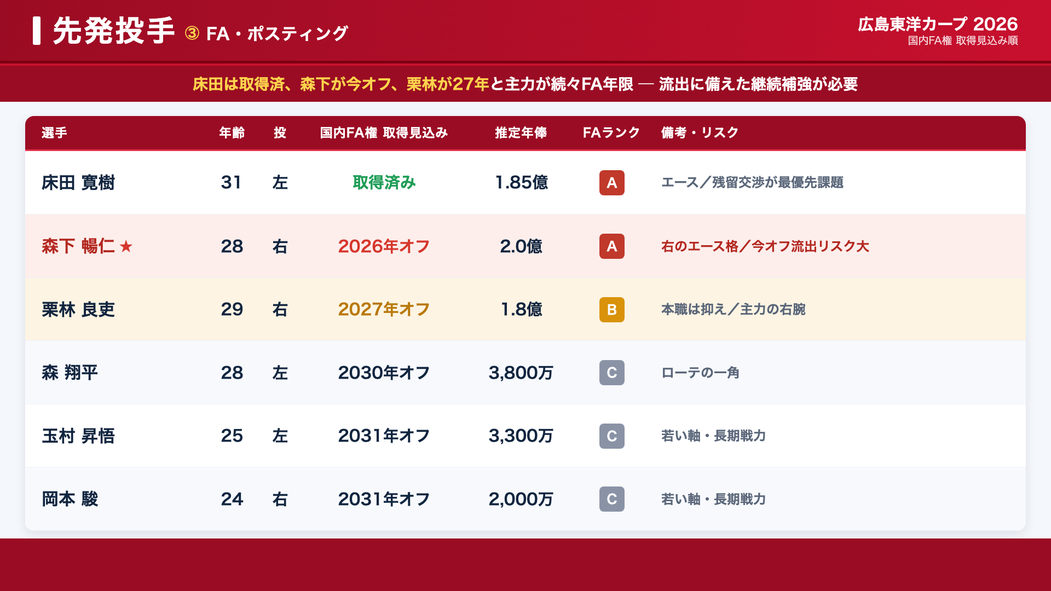
Task: Select player name 栗林 良吏
Action: point(78,310)
